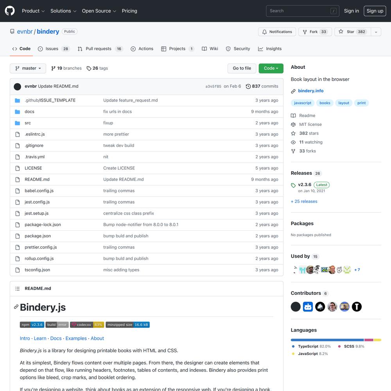Open the Product dropdown menu
The width and height of the screenshot is (391, 391).
(x=33, y=11)
